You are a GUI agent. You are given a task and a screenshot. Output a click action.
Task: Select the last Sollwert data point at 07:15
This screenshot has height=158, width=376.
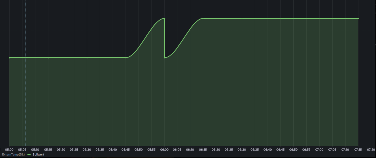(358, 18)
